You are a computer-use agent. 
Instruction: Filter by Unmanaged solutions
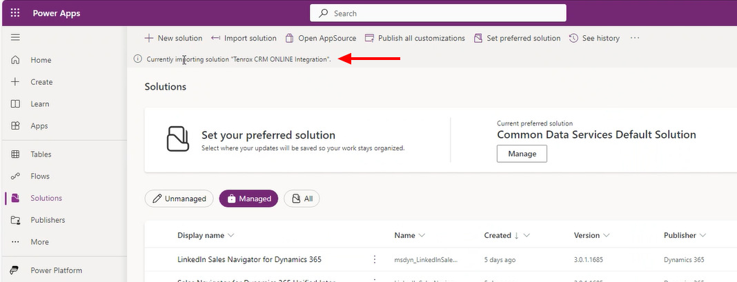coord(179,199)
